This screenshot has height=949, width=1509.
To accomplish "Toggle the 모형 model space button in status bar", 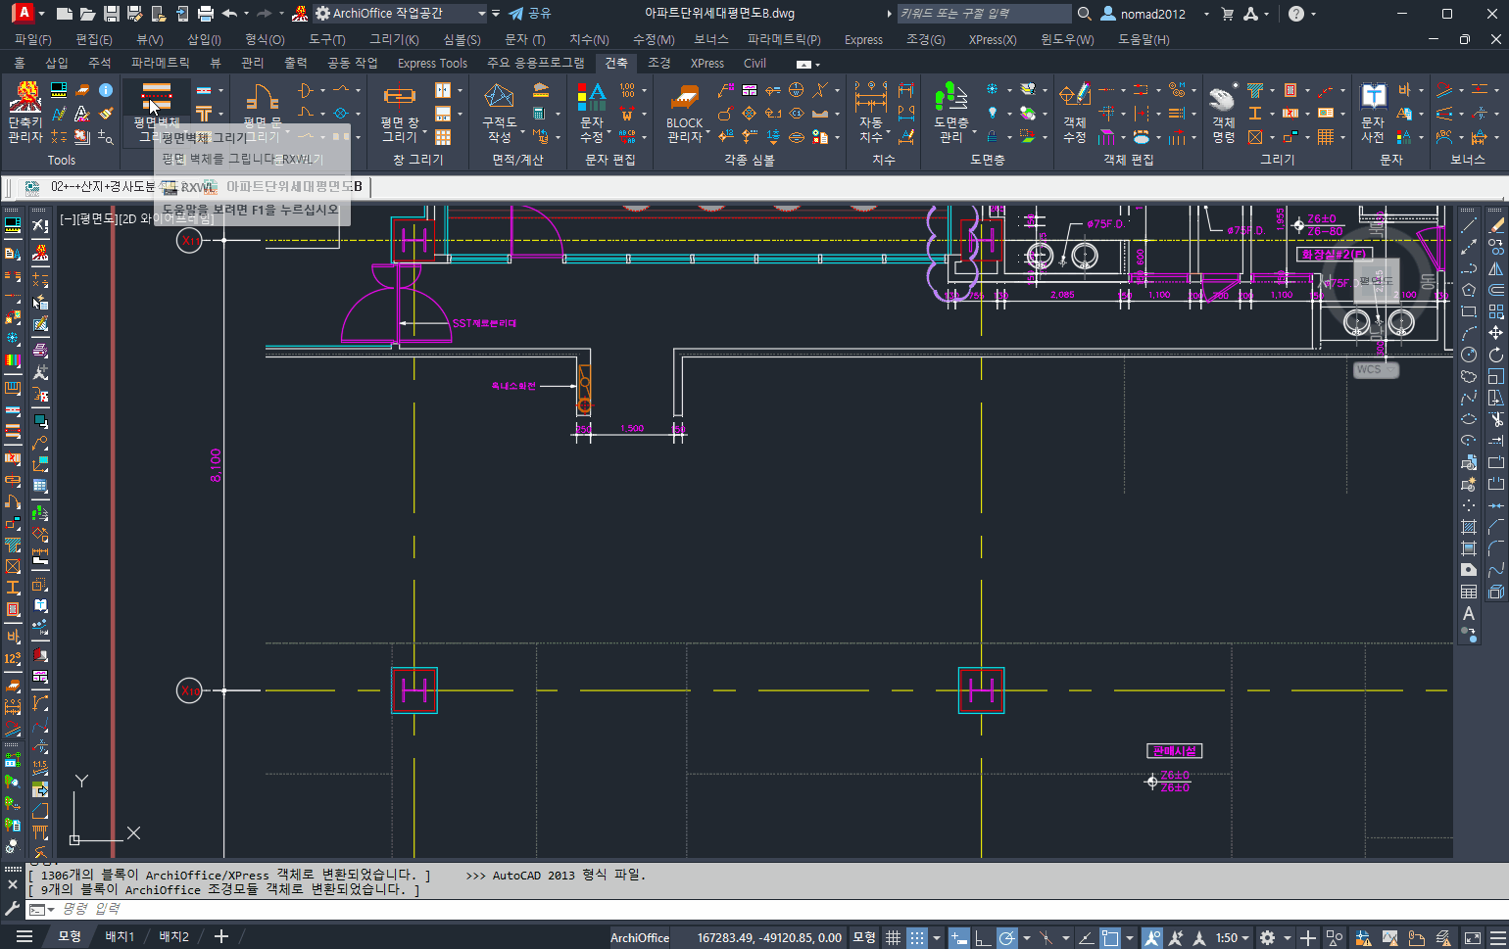I will coord(864,937).
